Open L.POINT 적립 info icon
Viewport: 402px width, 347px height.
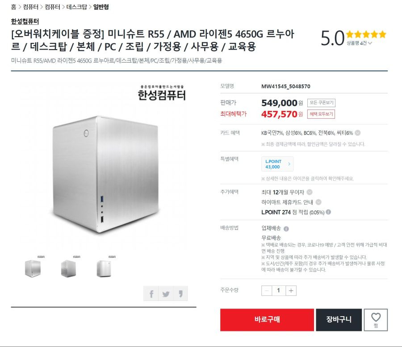coord(328,212)
